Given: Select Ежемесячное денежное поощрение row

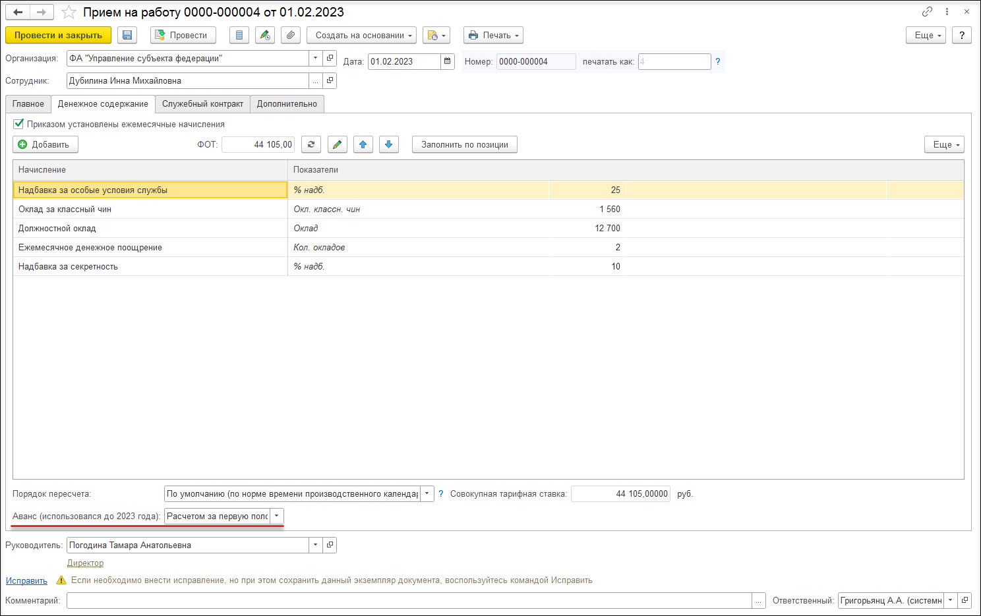Looking at the screenshot, I should pyautogui.click(x=488, y=247).
